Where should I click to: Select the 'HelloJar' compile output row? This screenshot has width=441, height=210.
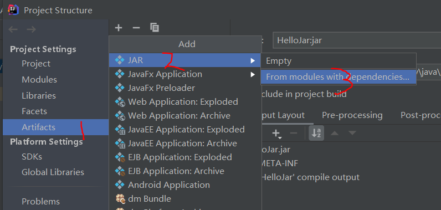351,177
